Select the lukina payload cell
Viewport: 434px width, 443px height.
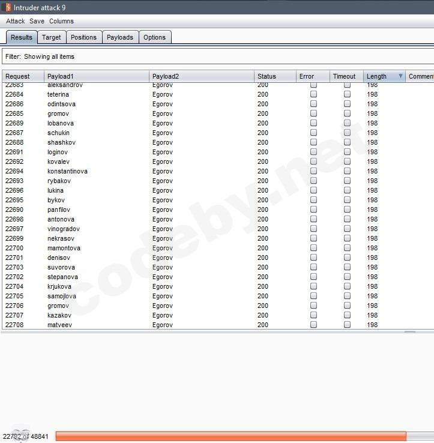coord(55,190)
